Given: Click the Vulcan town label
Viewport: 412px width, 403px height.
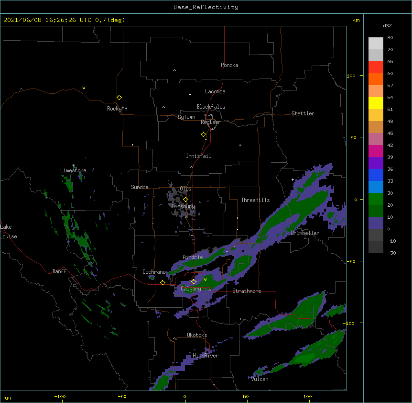Looking at the screenshot, I should click(x=260, y=379).
